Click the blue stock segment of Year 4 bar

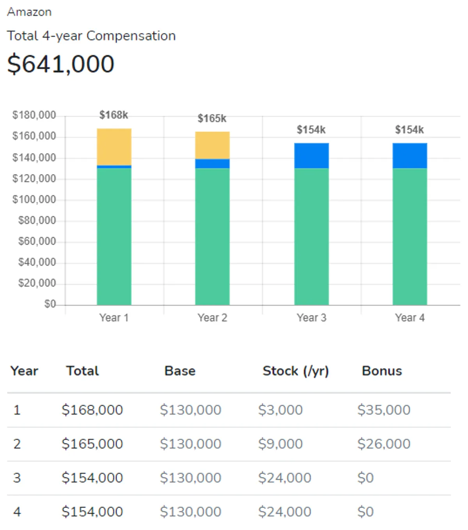pos(409,156)
